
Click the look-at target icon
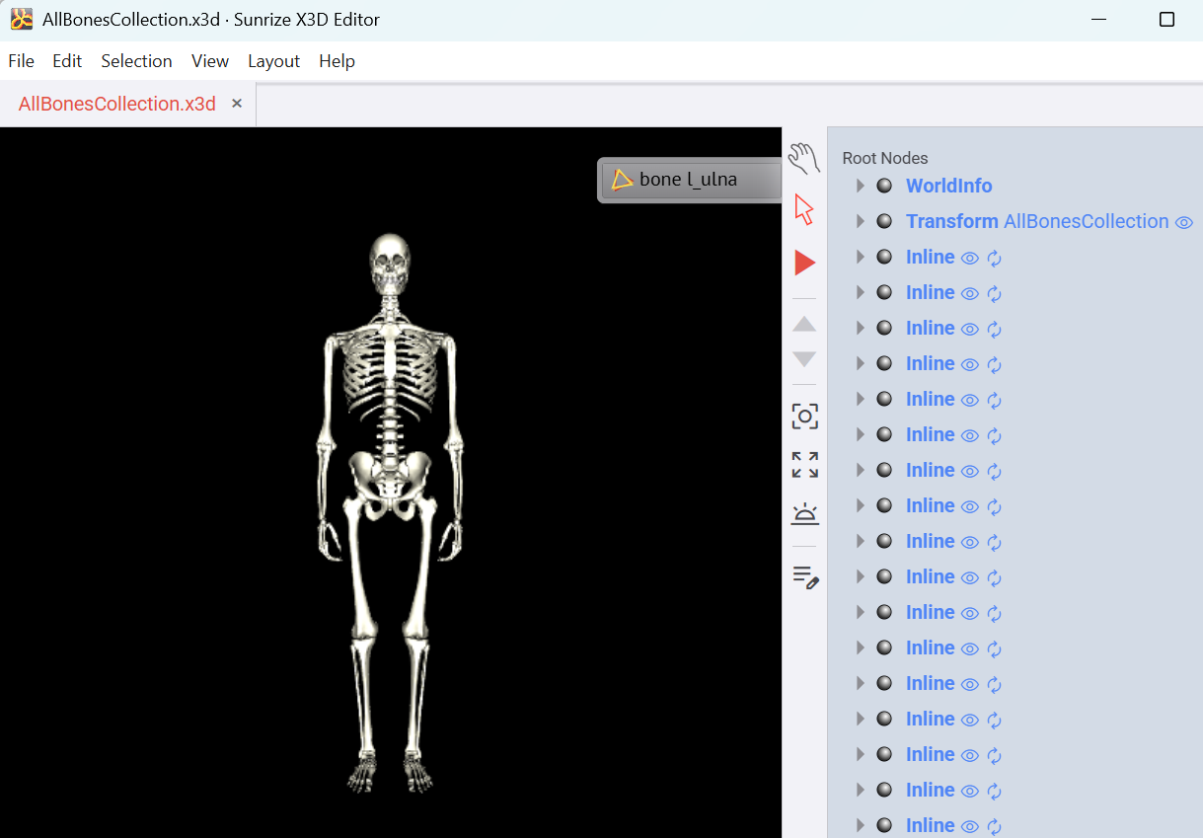(x=804, y=417)
